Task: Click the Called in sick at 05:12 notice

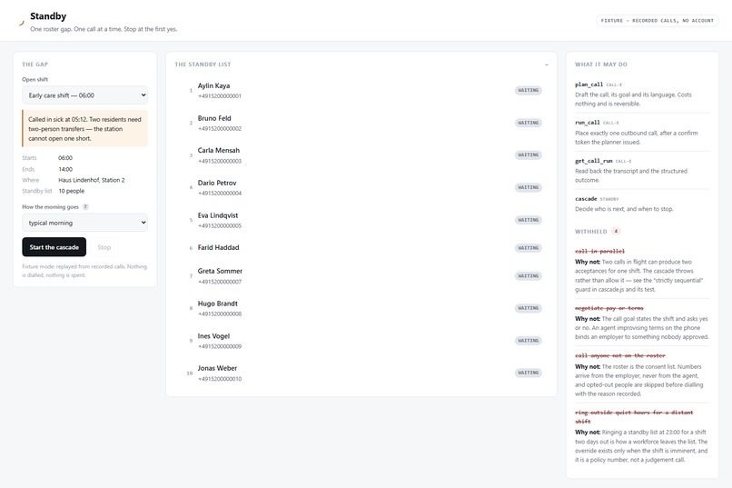Action: pos(85,128)
